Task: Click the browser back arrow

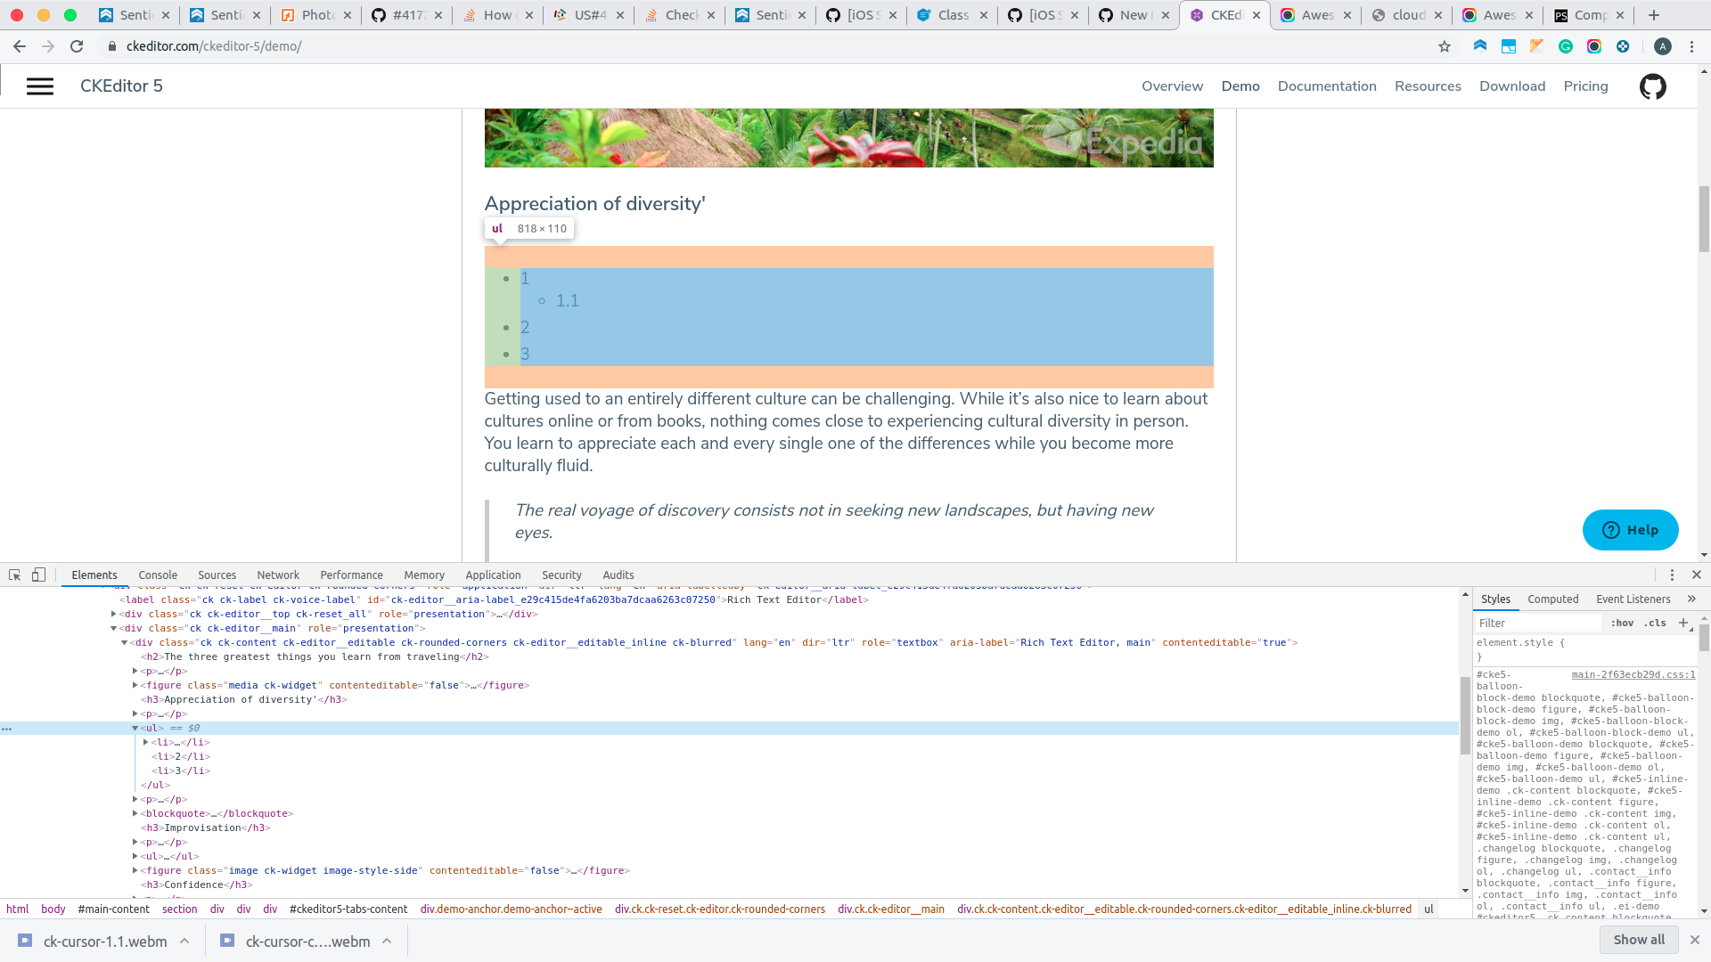Action: click(x=19, y=46)
